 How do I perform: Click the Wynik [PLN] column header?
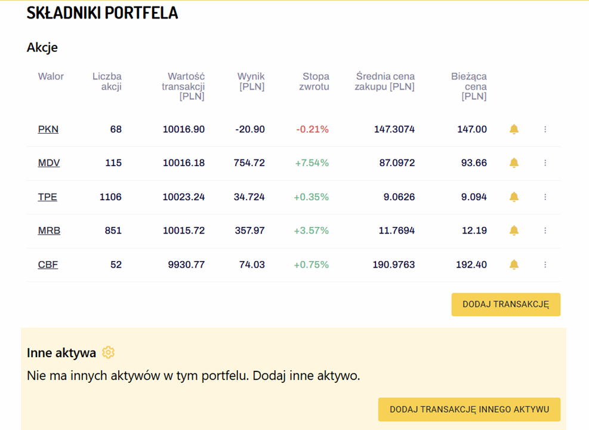[x=251, y=81]
